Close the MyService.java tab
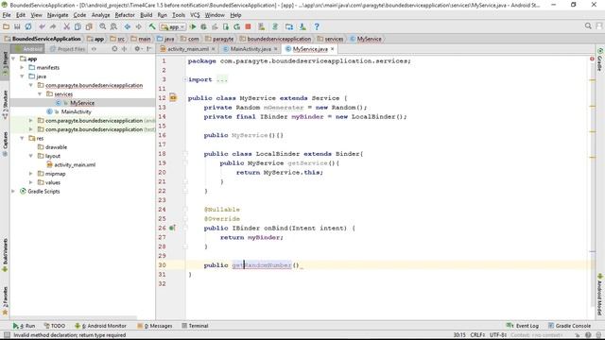This screenshot has height=340, width=605. (x=332, y=49)
